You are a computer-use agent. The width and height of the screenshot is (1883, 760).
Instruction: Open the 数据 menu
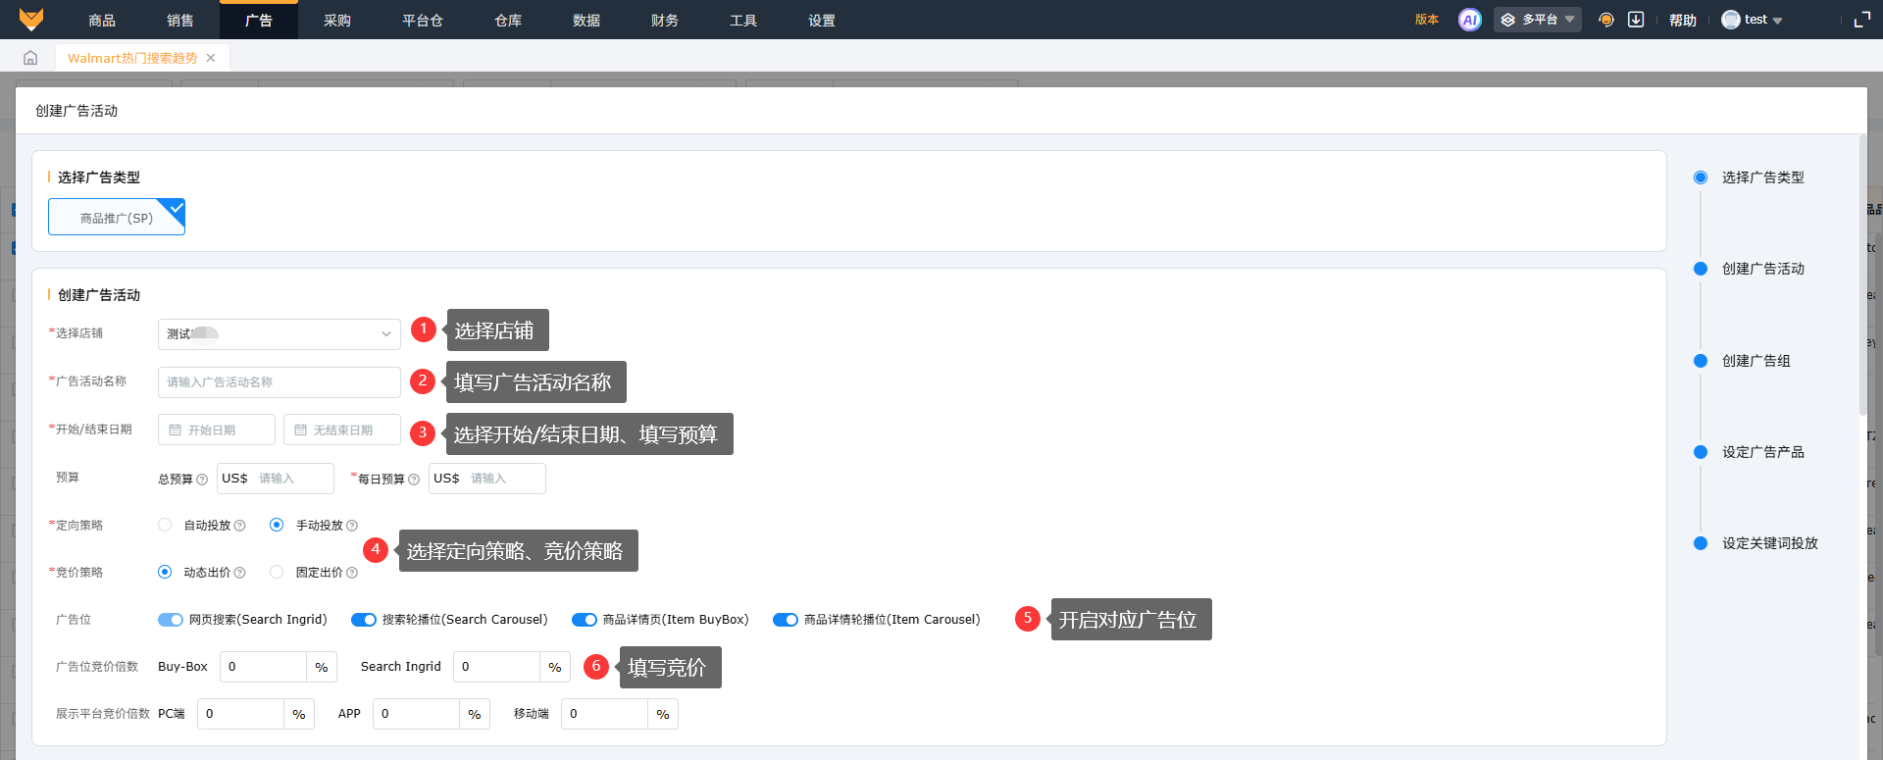tap(586, 20)
